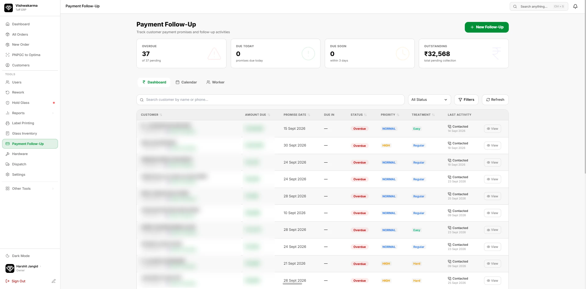
Task: Focus the customer name or phone search
Action: coord(270,100)
